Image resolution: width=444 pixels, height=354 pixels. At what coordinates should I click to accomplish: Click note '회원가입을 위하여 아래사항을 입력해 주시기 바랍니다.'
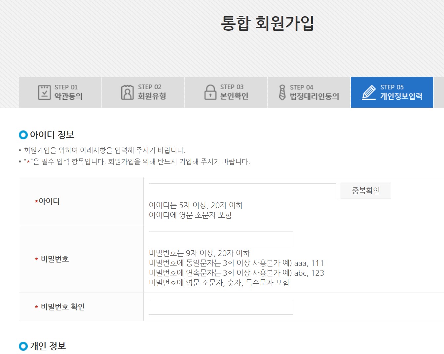point(105,150)
